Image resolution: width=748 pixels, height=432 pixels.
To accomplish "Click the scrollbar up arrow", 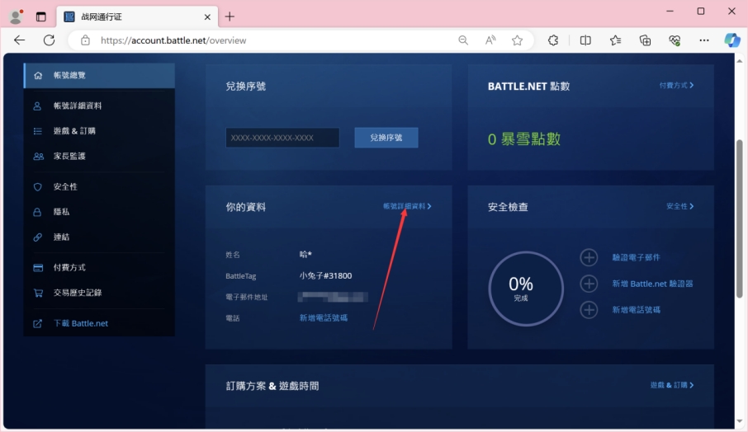I will (740, 60).
